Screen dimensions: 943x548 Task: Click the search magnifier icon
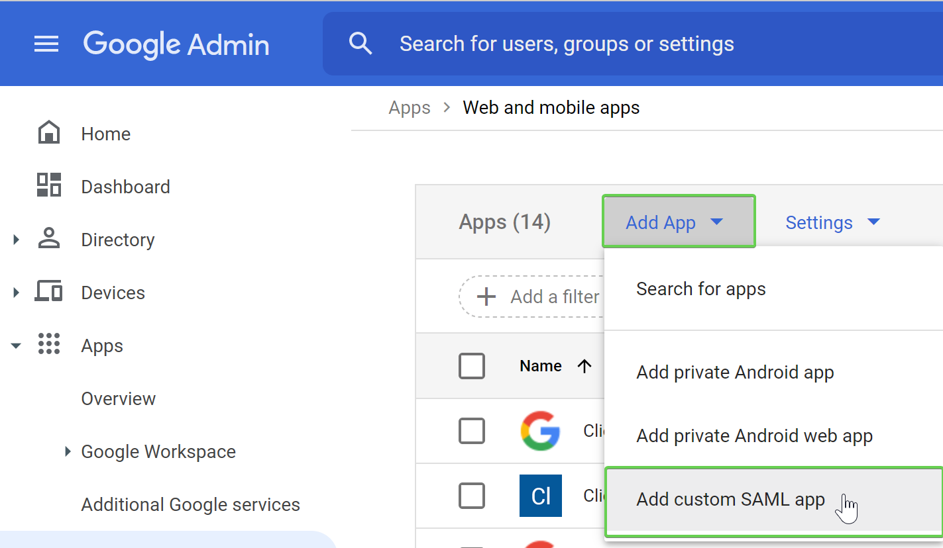[361, 44]
